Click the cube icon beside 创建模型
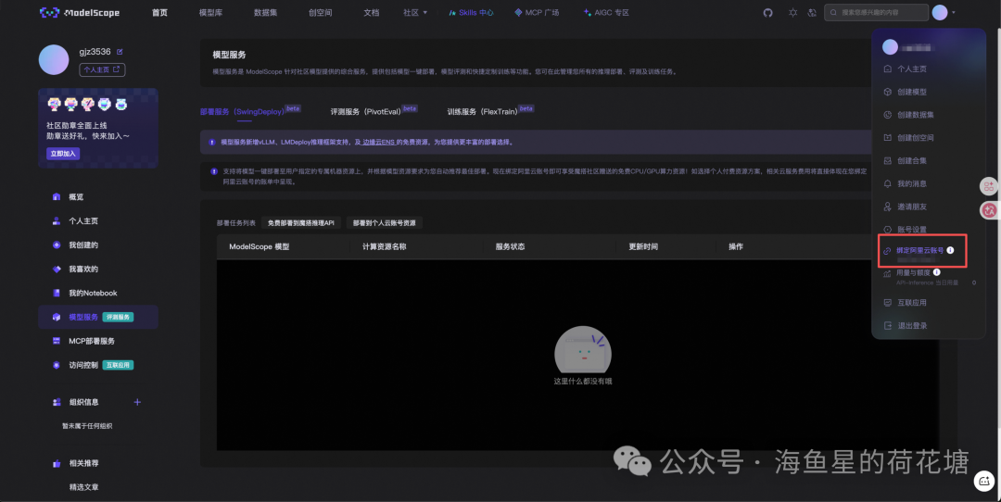This screenshot has width=1001, height=502. (x=887, y=92)
